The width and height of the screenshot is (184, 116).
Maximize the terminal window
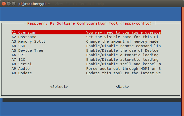click(14, 4)
